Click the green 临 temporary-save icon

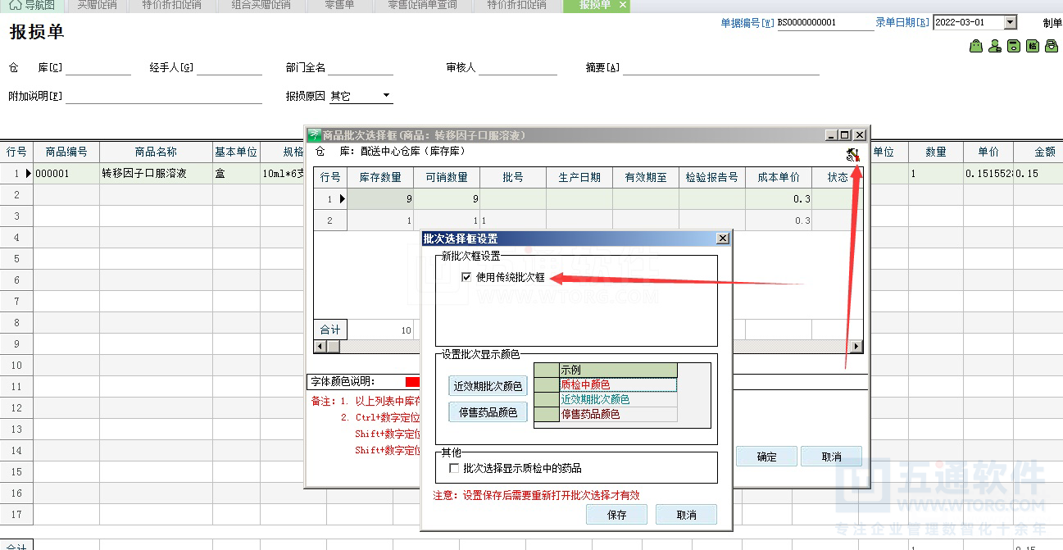[1033, 46]
